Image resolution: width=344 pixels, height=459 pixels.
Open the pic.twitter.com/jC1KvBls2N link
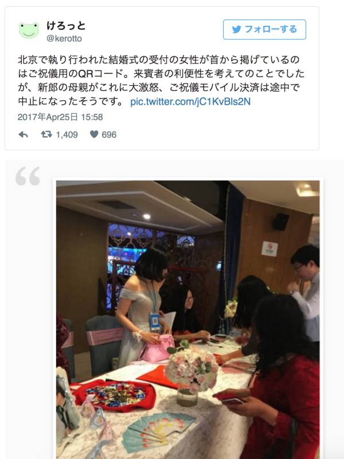[x=190, y=102]
